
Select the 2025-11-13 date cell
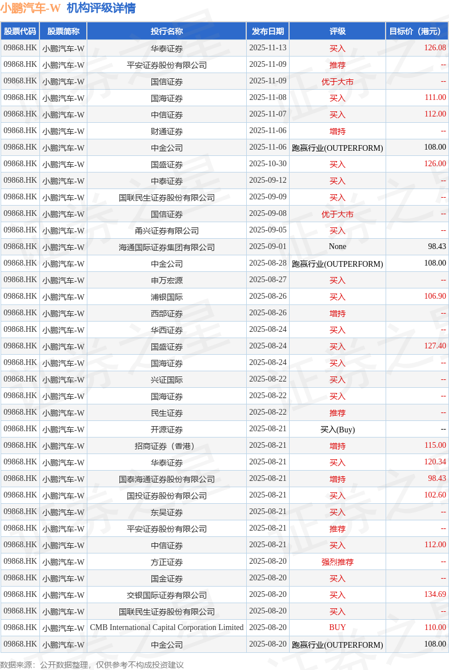pyautogui.click(x=268, y=48)
